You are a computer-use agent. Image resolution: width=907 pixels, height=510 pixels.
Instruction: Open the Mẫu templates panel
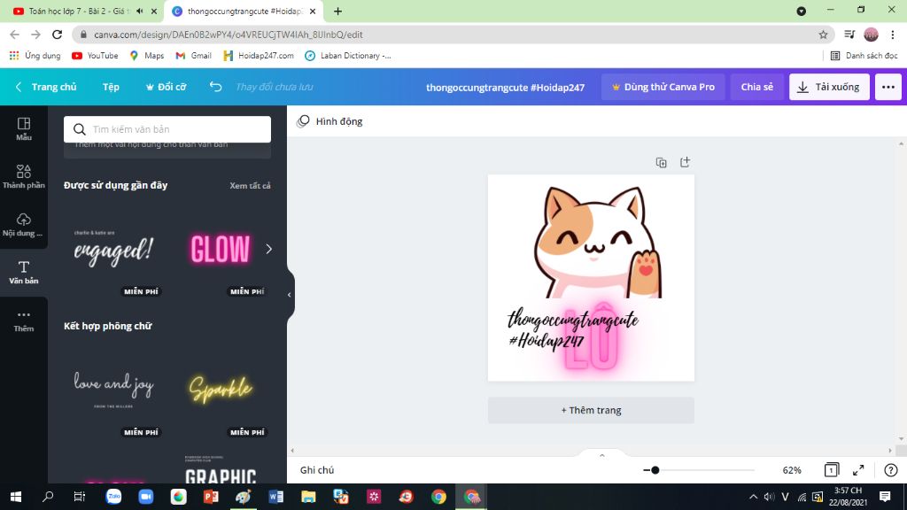click(24, 129)
